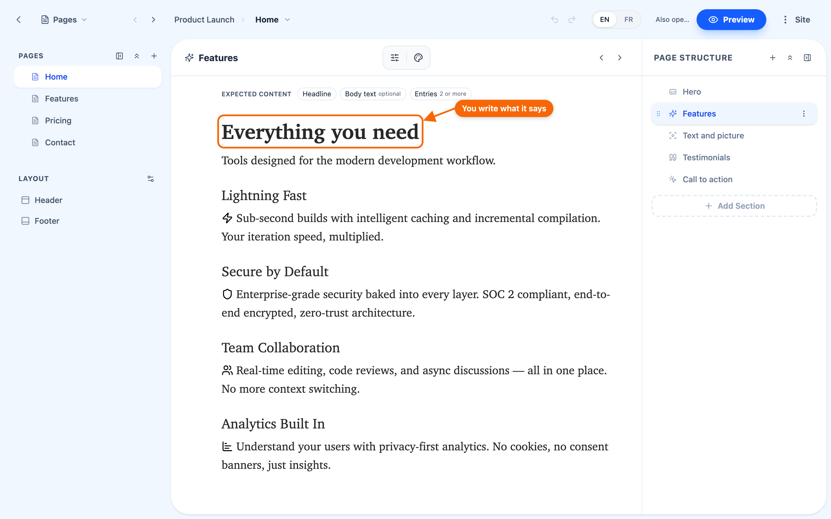The height and width of the screenshot is (519, 831).
Task: Select the Footer layout item
Action: (x=87, y=221)
